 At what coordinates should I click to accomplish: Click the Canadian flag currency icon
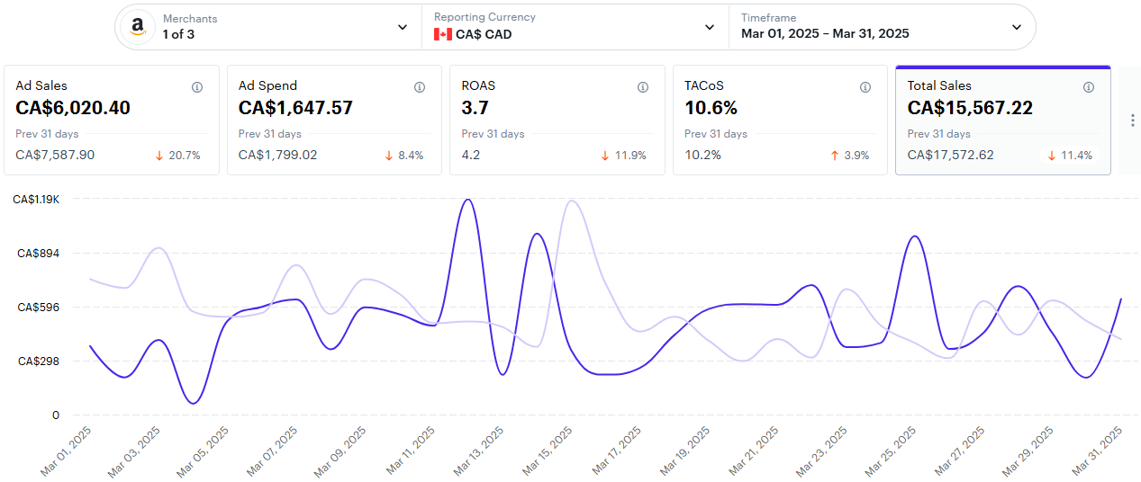pos(442,34)
